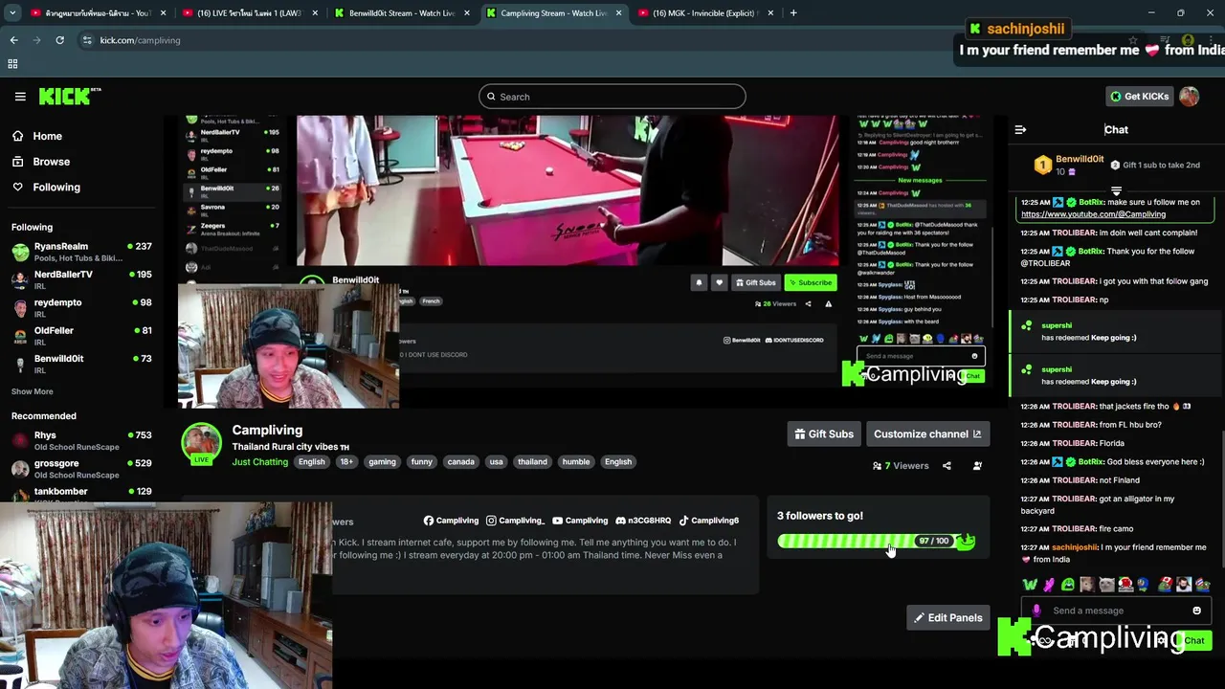Click the purple microphone icon in chat input
This screenshot has width=1225, height=689.
pos(1036,611)
